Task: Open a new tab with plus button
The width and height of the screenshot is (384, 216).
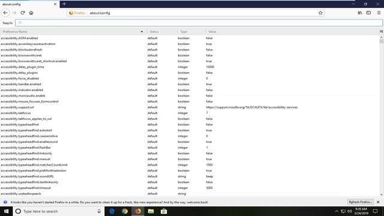Action: pyautogui.click(x=64, y=4)
